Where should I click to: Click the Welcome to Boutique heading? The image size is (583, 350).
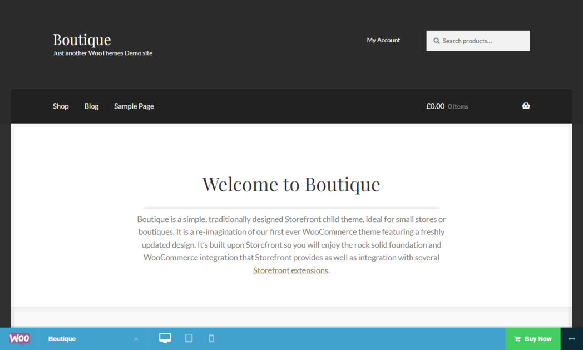(291, 184)
